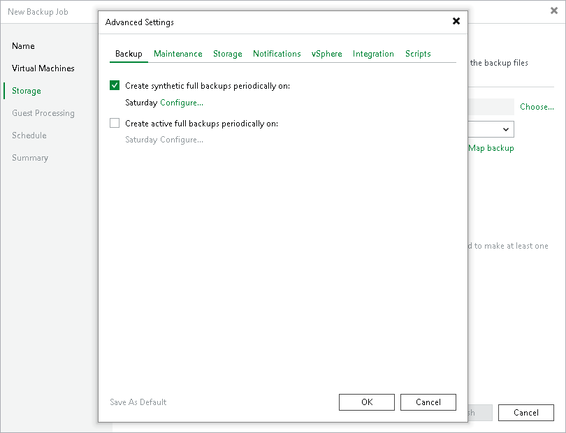Open the repository selection dropdown
This screenshot has height=433, width=566.
coord(505,129)
